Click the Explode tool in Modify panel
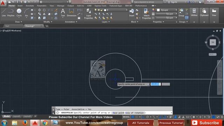The image size is (224, 126). 56,14
